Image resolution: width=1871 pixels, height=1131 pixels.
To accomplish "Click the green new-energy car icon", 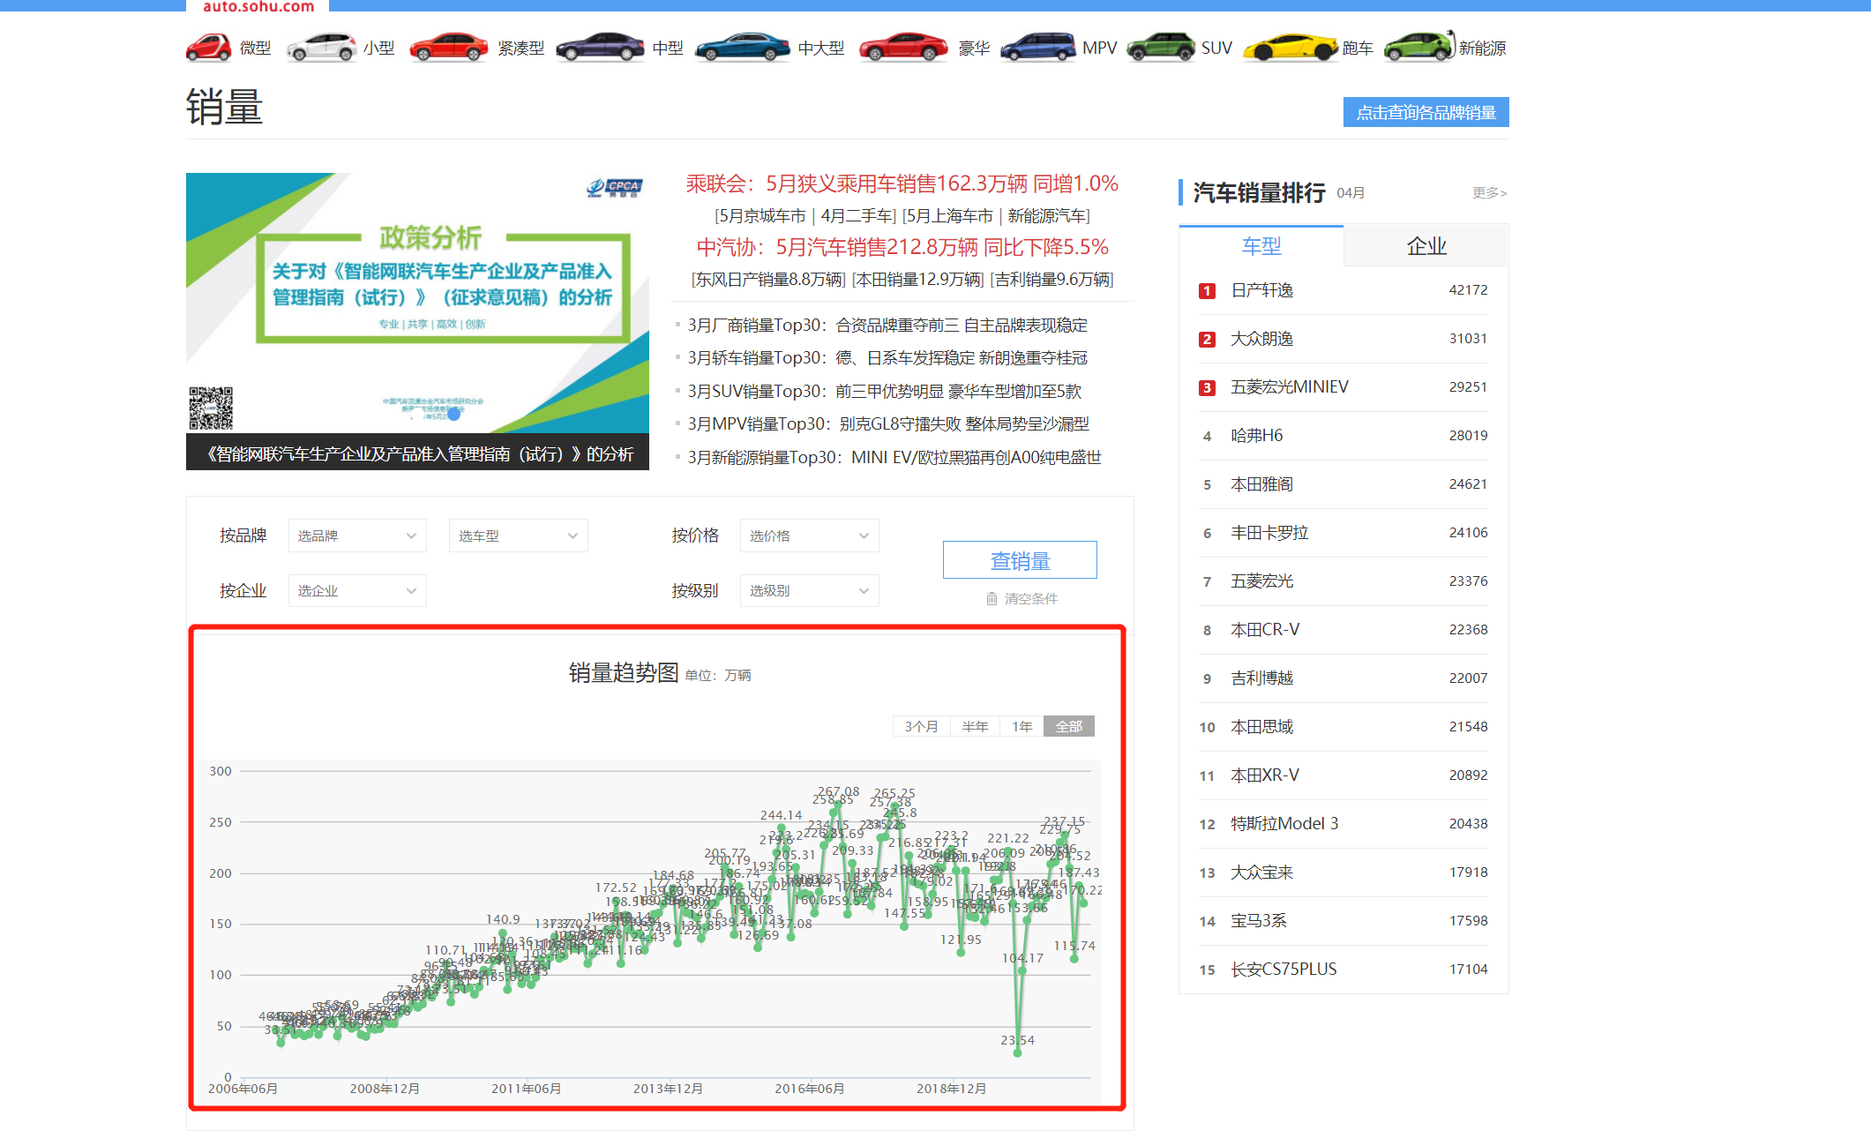I will click(1418, 46).
